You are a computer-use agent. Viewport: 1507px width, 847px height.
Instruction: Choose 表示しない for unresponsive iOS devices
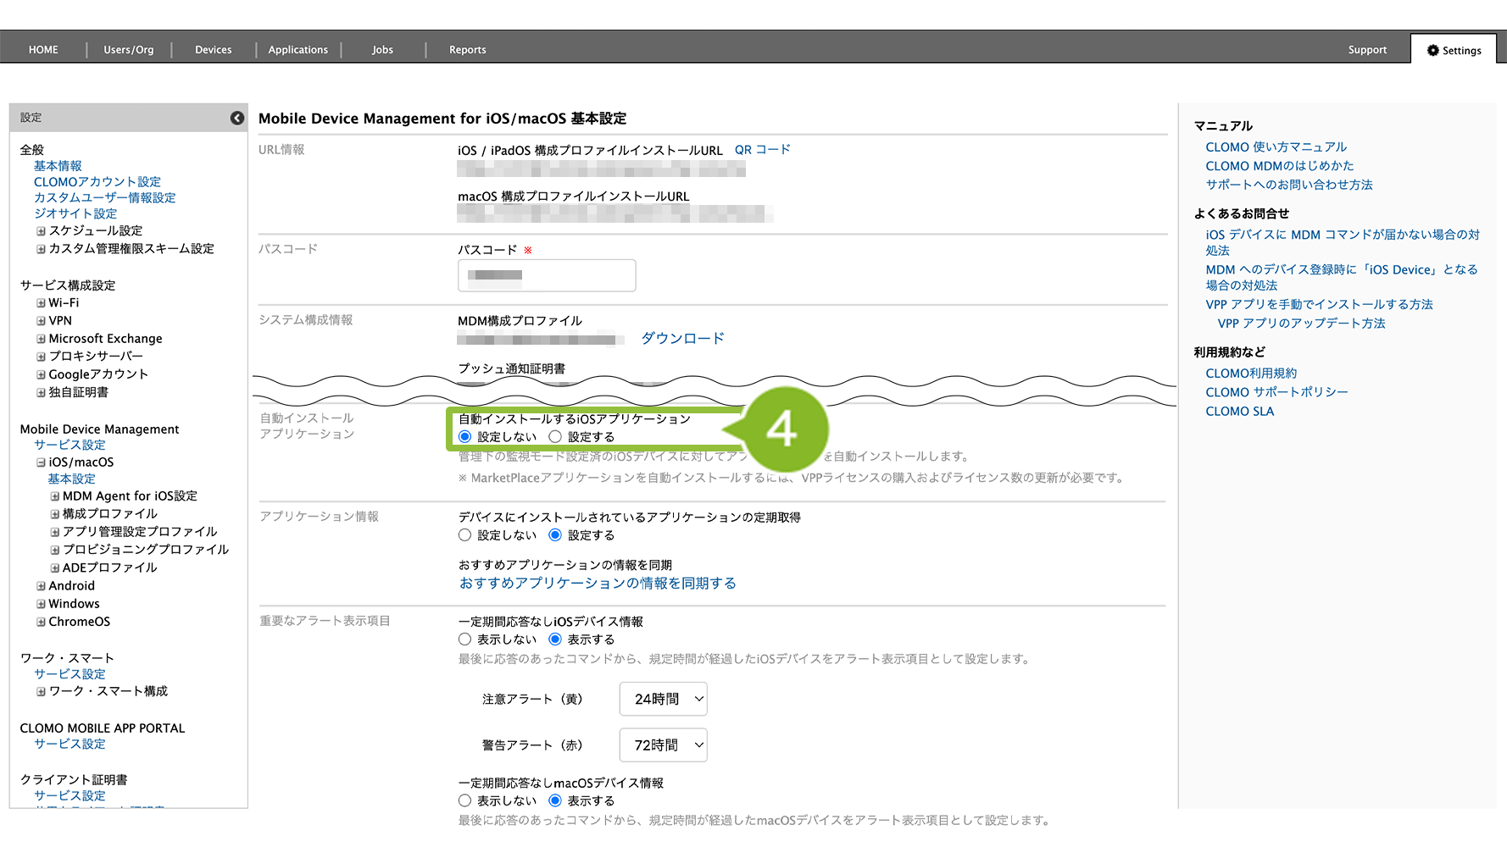coord(464,639)
